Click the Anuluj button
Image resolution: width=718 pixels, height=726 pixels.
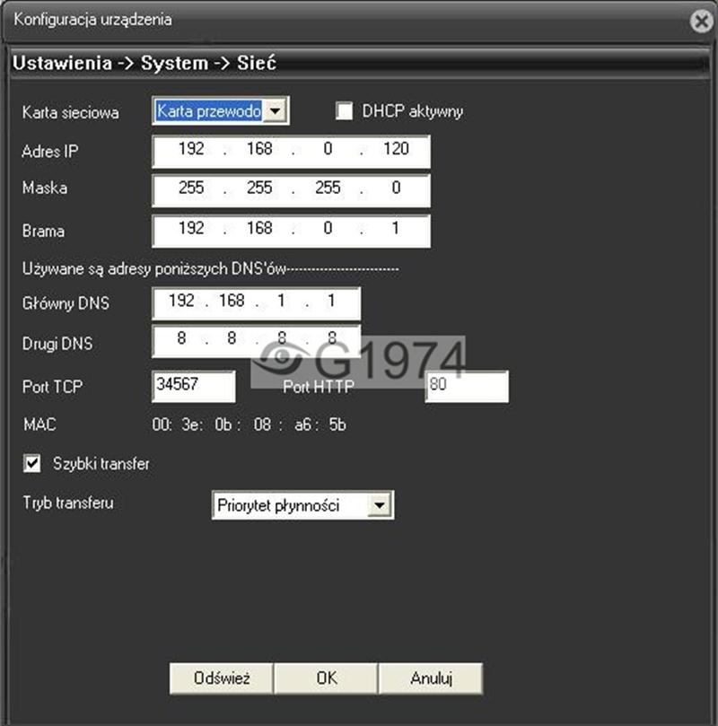click(x=431, y=678)
